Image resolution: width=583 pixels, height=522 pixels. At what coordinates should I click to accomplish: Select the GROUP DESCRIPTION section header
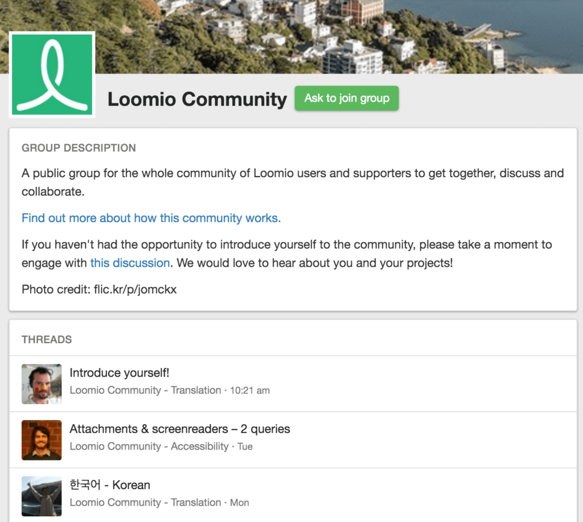(x=79, y=148)
